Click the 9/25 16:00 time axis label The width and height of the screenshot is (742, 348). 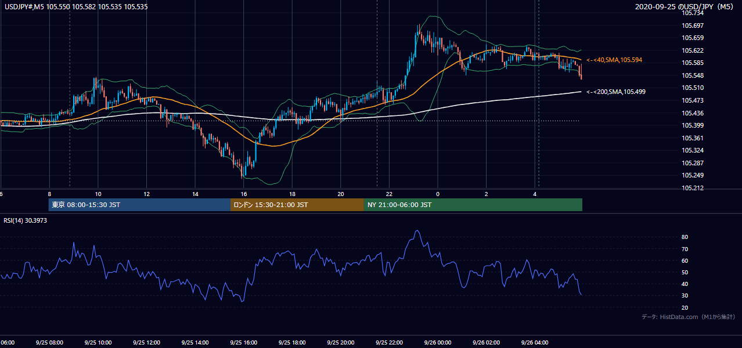point(244,342)
